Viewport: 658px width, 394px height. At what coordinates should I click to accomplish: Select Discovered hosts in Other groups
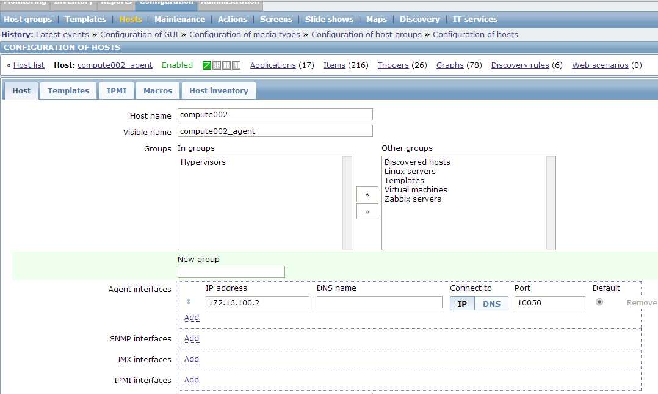[417, 162]
